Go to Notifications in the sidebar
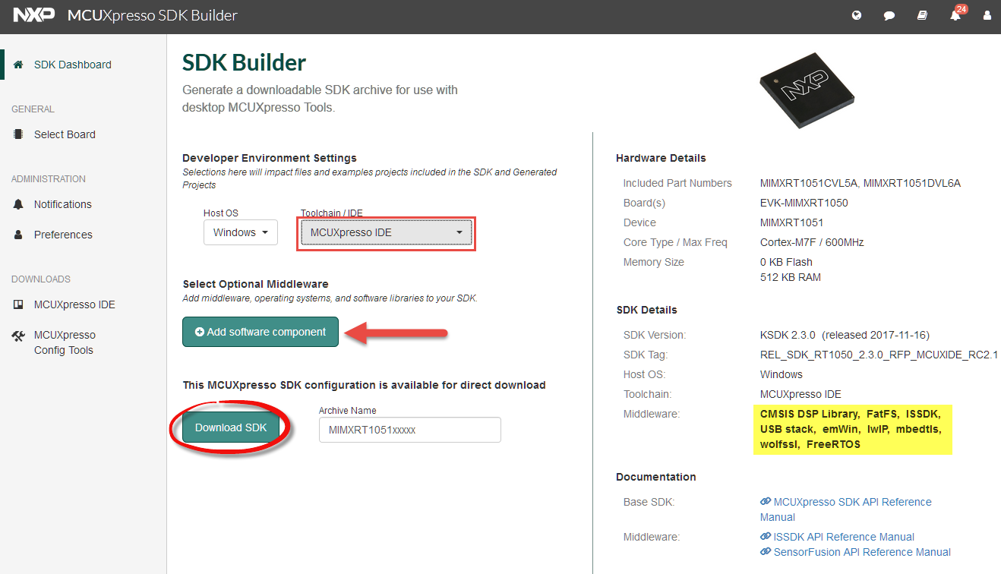 pyautogui.click(x=62, y=204)
